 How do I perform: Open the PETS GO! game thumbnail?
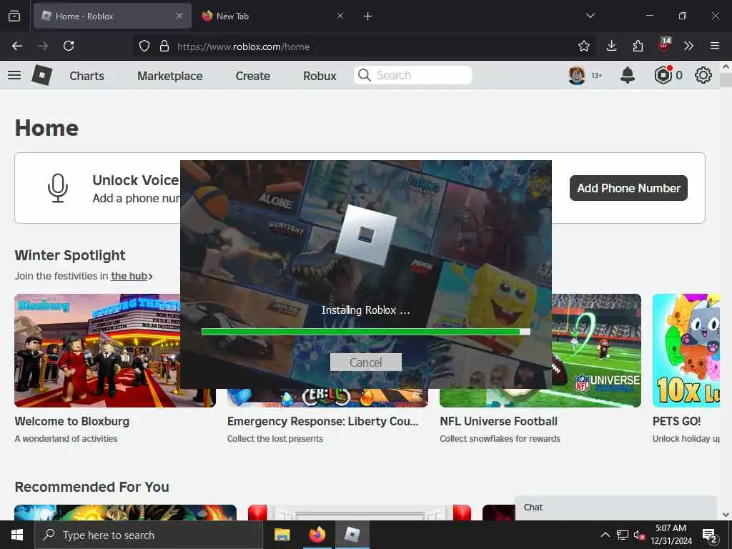click(686, 350)
